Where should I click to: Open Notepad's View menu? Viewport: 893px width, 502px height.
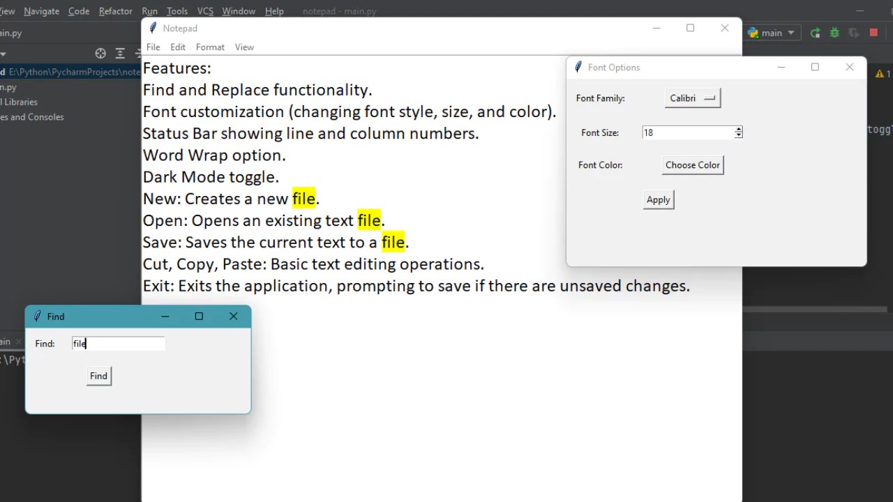point(244,47)
